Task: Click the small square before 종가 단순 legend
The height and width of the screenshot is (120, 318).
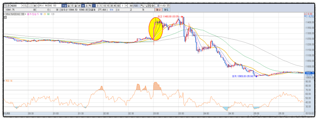Action: pos(25,14)
